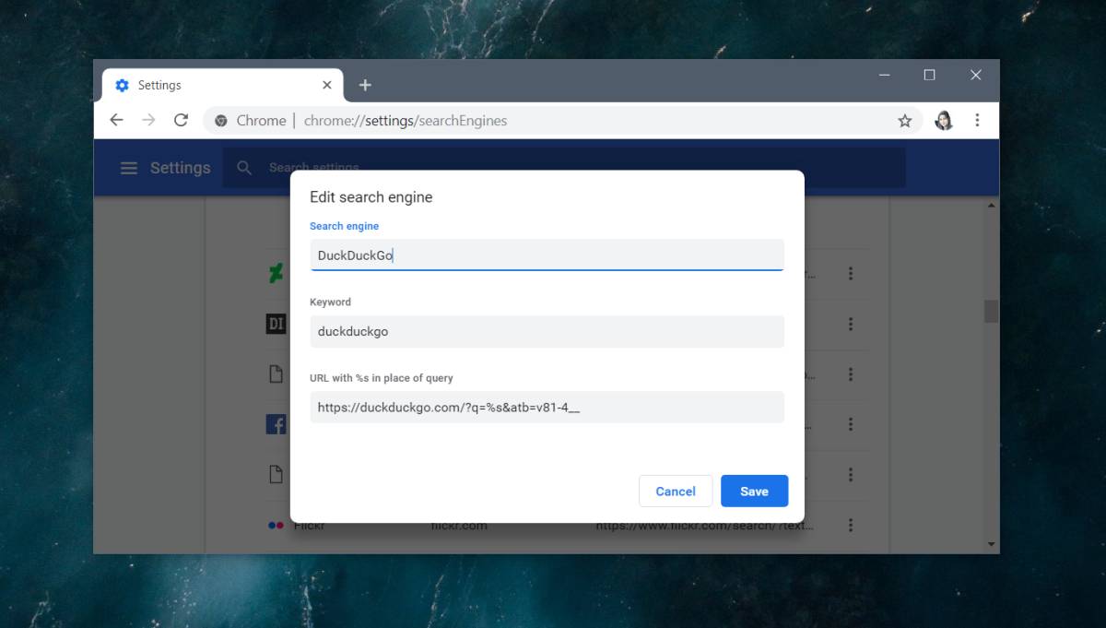Open the user profile avatar
1106x628 pixels.
(x=944, y=120)
